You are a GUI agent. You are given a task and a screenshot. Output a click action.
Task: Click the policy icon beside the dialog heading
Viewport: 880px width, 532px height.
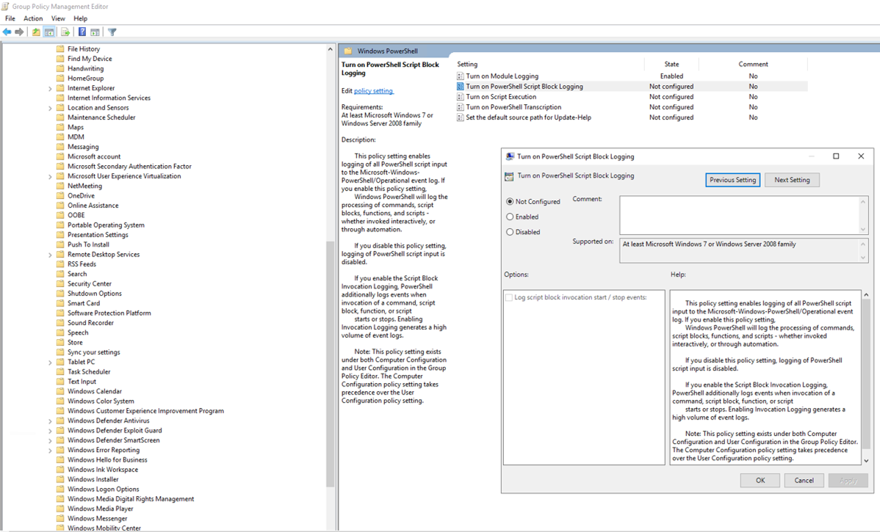[x=509, y=176]
